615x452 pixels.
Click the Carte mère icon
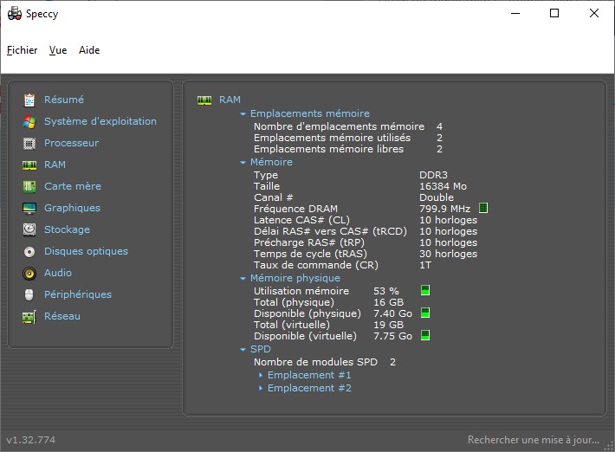click(x=29, y=186)
